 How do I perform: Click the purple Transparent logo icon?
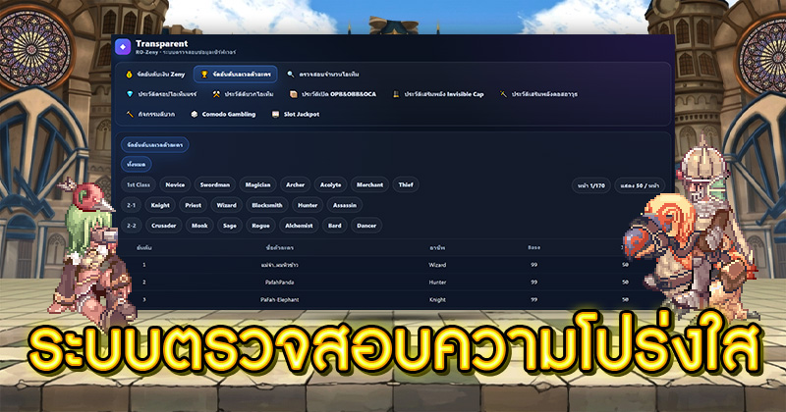(x=123, y=46)
